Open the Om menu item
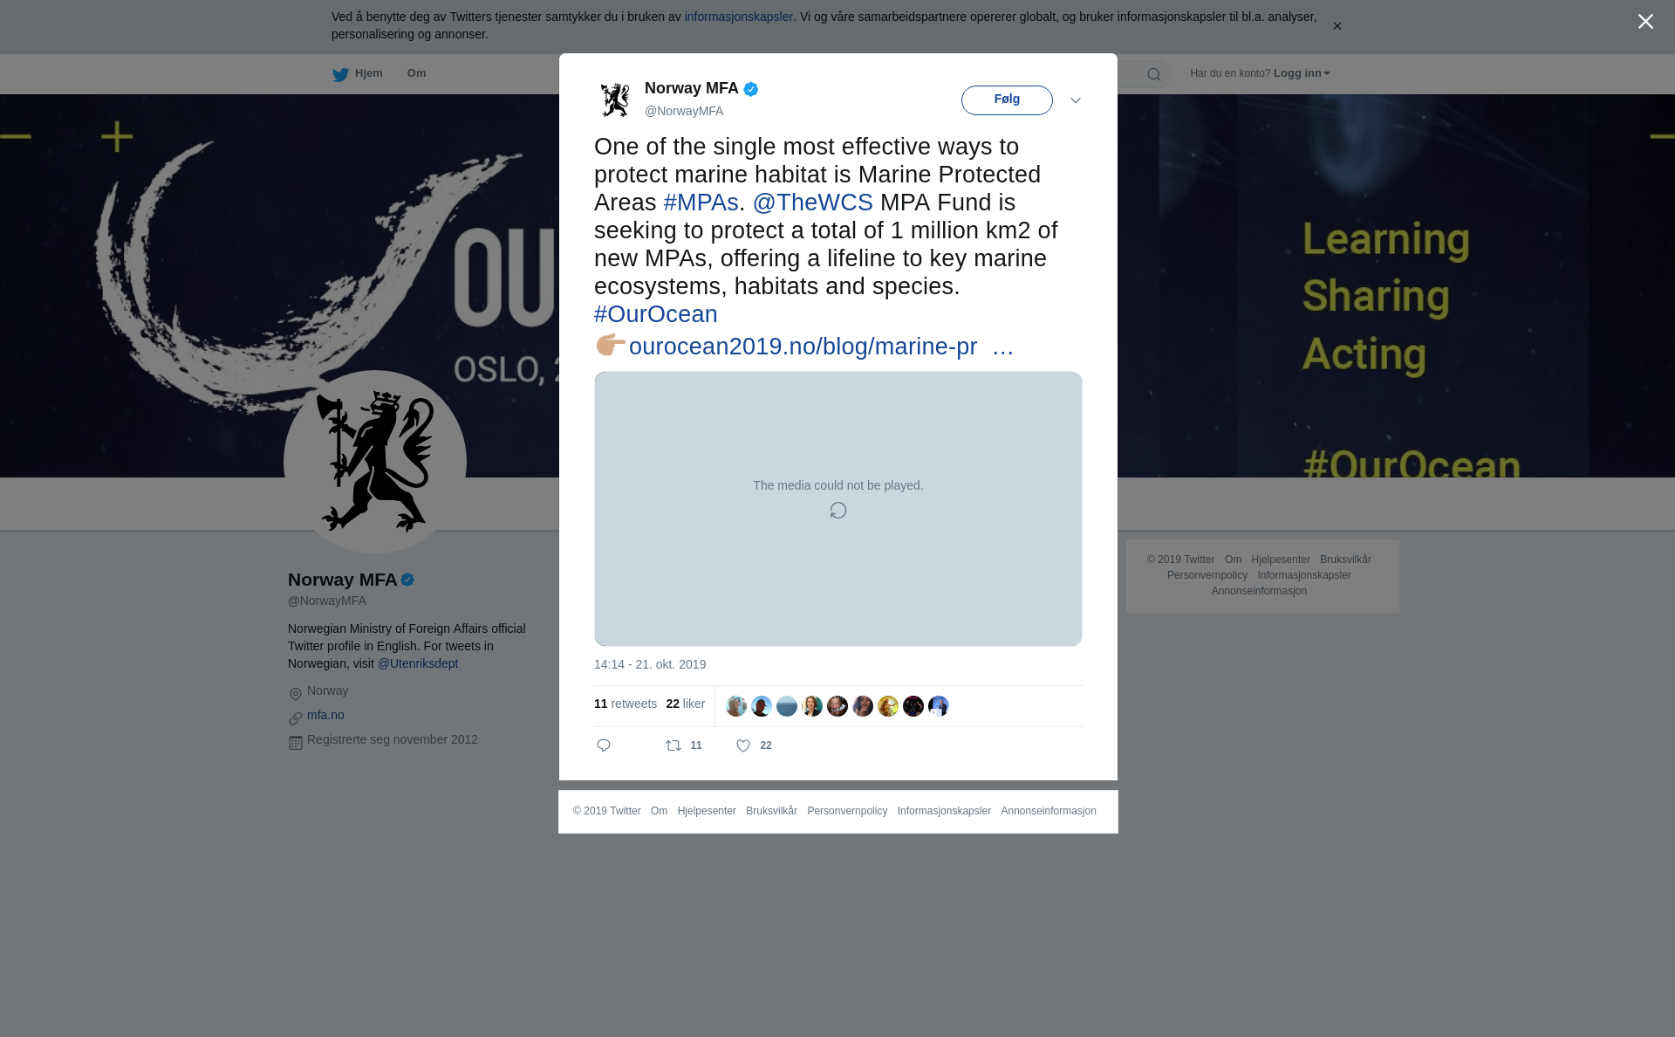 pyautogui.click(x=417, y=73)
